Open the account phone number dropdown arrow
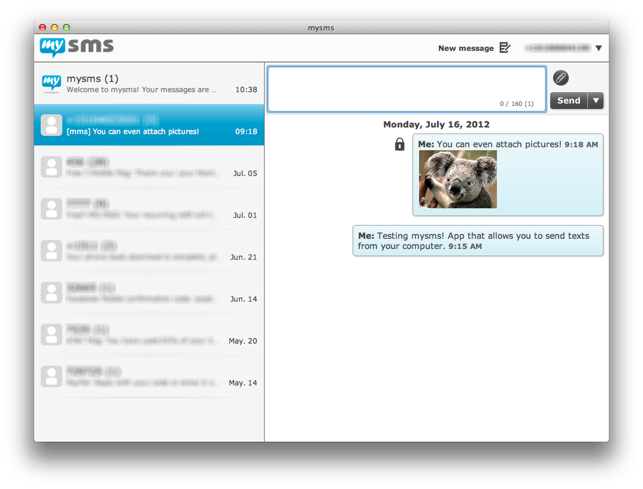 [x=598, y=48]
